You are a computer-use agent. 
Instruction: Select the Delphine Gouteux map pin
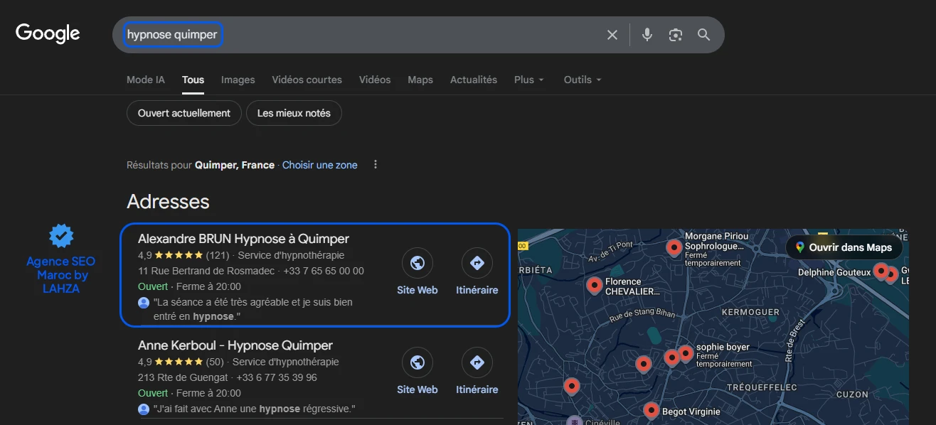point(881,271)
